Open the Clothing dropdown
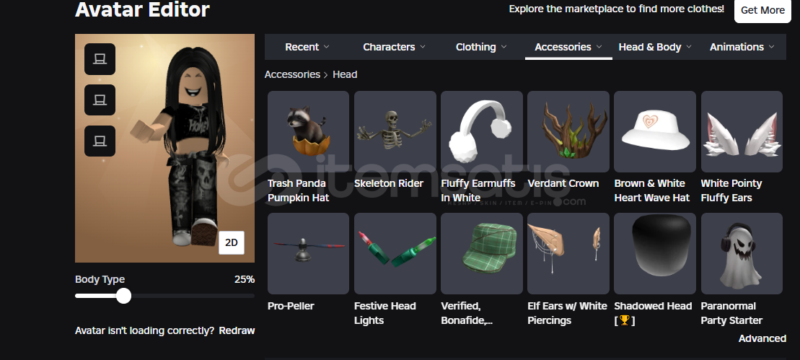The image size is (800, 360). click(x=481, y=47)
